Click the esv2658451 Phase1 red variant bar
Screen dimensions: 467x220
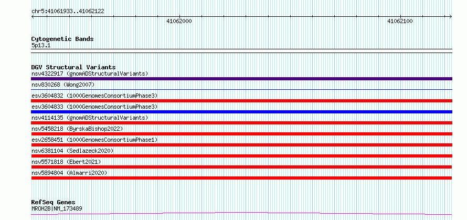tap(241, 145)
